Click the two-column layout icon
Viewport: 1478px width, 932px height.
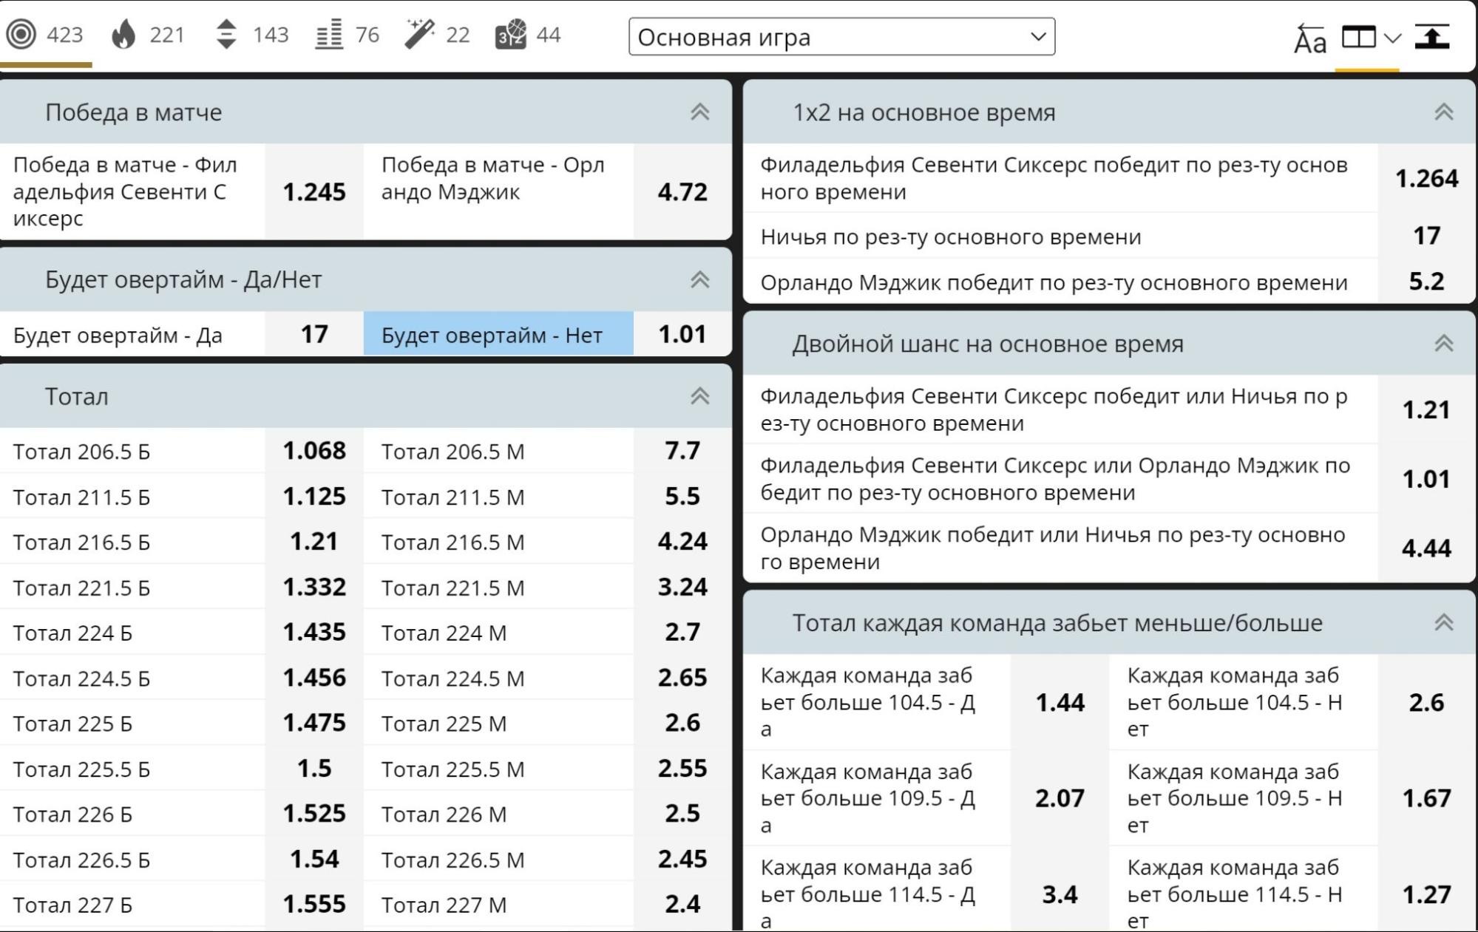[1358, 37]
